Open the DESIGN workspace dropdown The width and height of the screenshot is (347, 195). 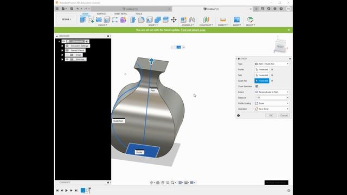point(66,19)
